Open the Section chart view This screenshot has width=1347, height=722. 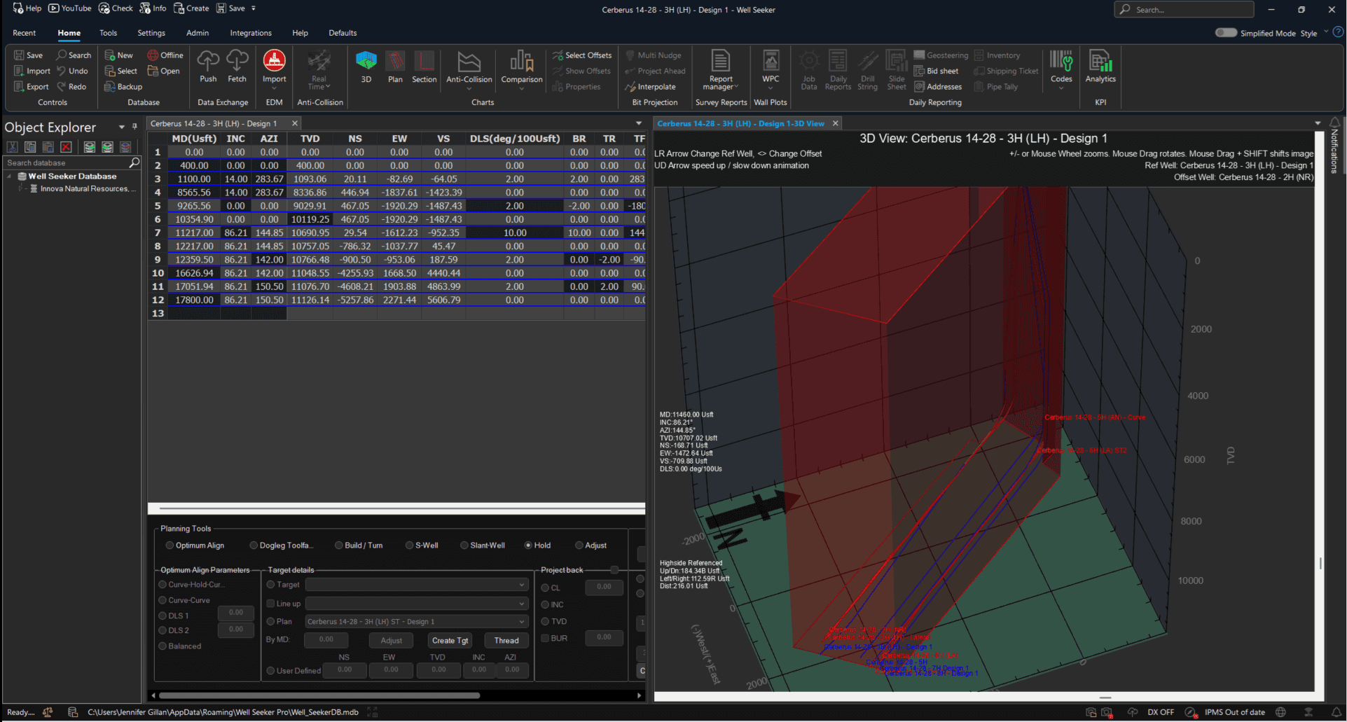(x=424, y=67)
